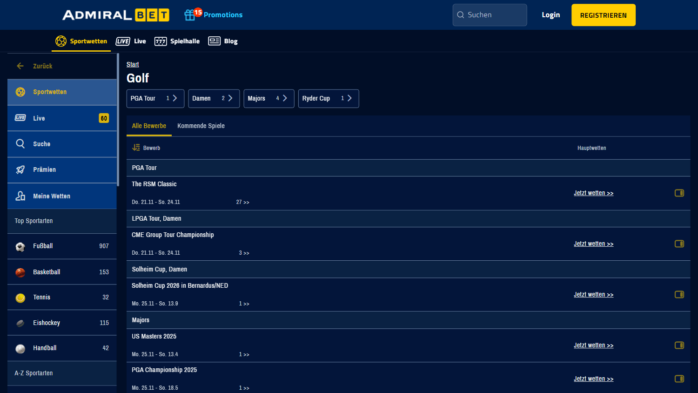698x393 pixels.
Task: Expand 3 >> markets for CME Championship
Action: [x=244, y=253]
